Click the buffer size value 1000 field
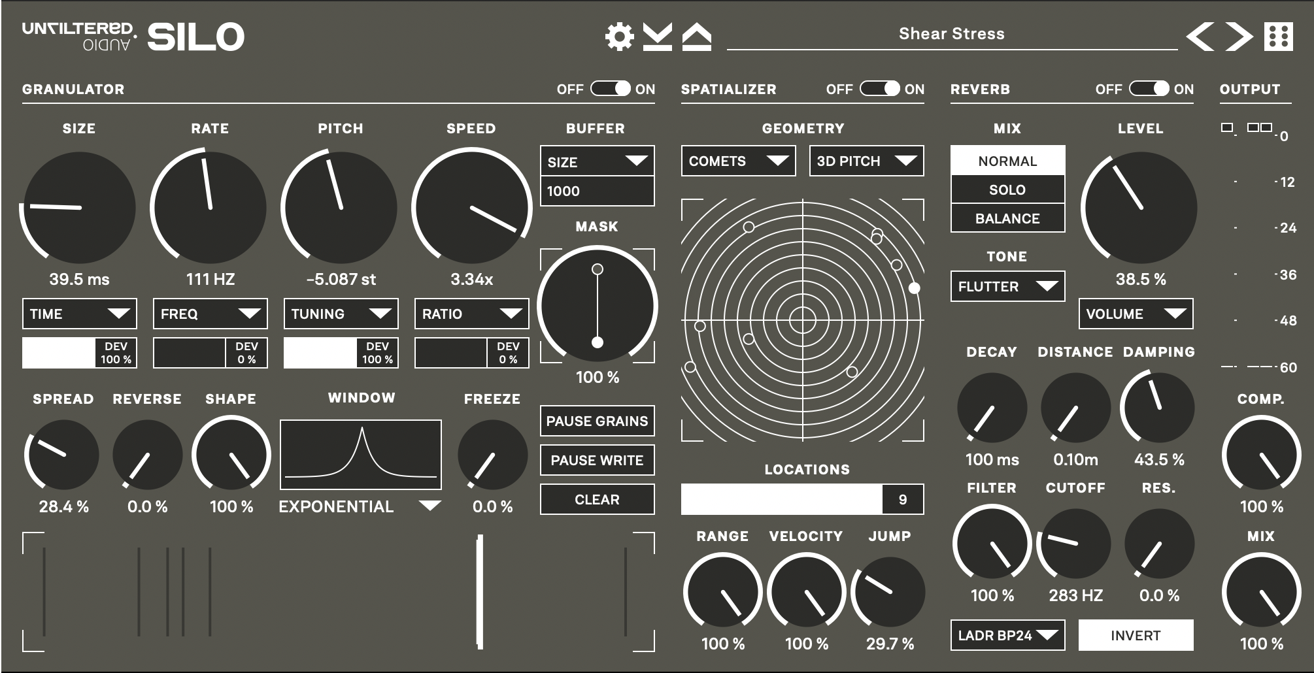1314x673 pixels. point(597,191)
